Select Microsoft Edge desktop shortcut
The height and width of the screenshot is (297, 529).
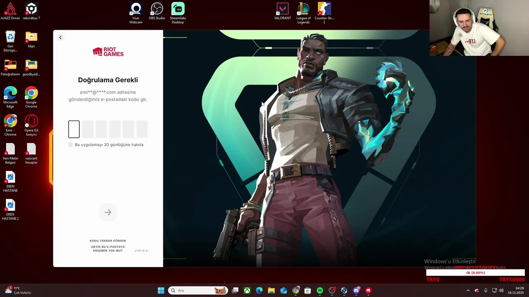pyautogui.click(x=10, y=97)
